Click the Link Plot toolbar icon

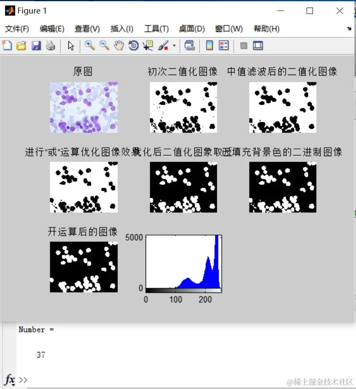point(189,46)
